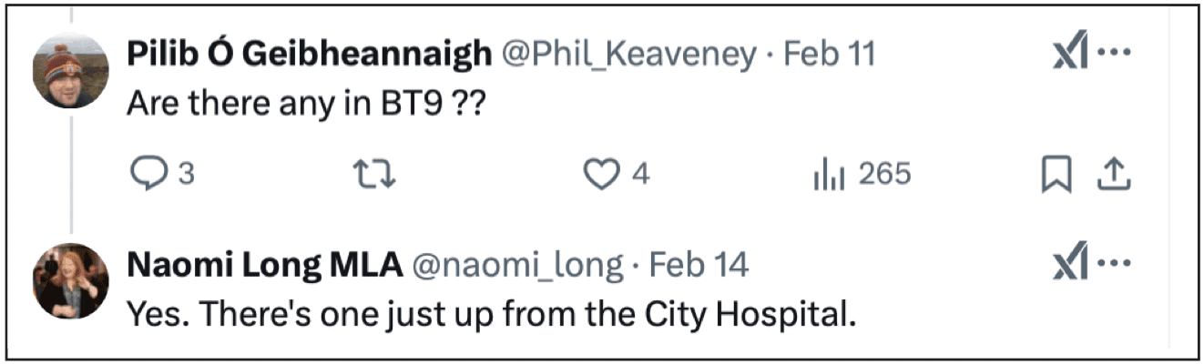
Task: Open Pilib Ó Geibheannaigh's profile picture
Action: 71,75
